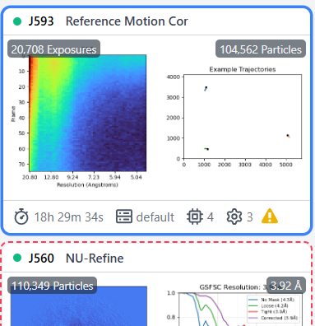
Task: Click the GPU count 4
Action: coord(211,217)
